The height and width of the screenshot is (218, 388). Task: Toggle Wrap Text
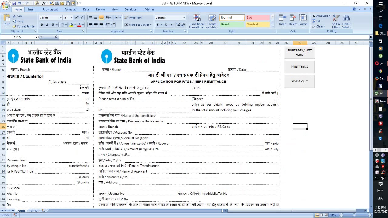(133, 18)
